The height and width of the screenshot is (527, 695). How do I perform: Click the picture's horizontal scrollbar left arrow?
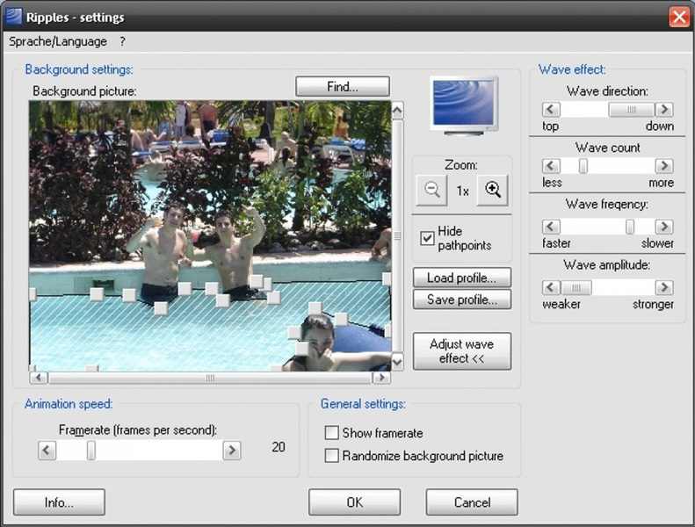point(39,378)
